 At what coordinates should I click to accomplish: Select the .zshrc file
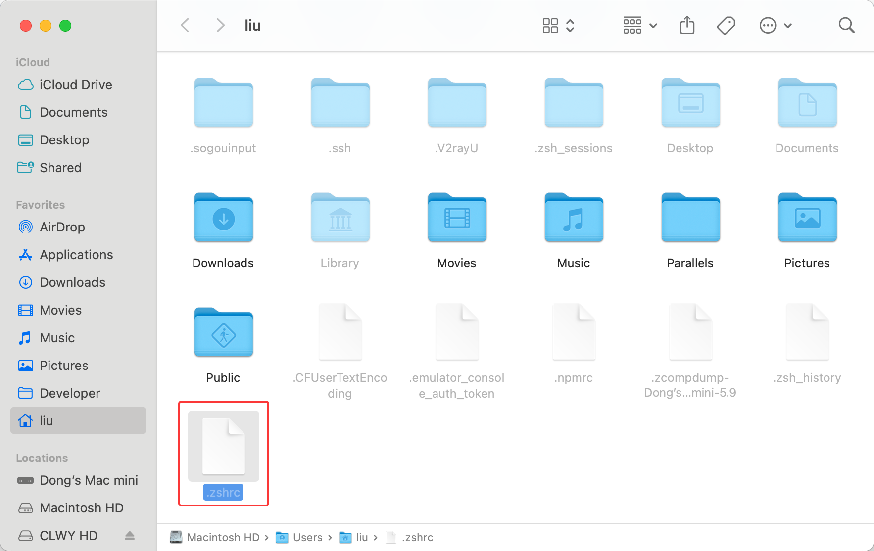(x=223, y=447)
